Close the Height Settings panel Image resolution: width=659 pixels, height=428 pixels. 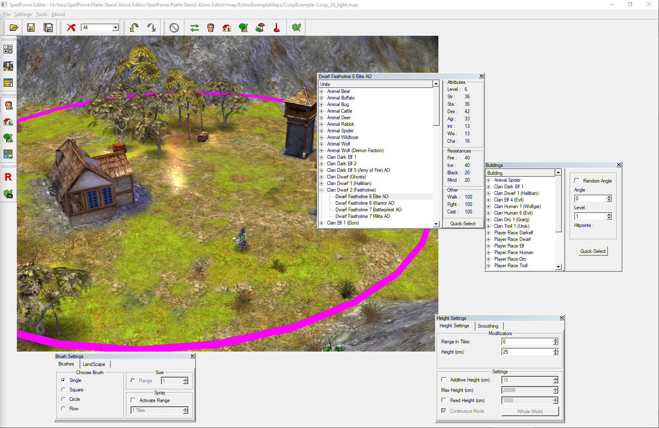[561, 318]
